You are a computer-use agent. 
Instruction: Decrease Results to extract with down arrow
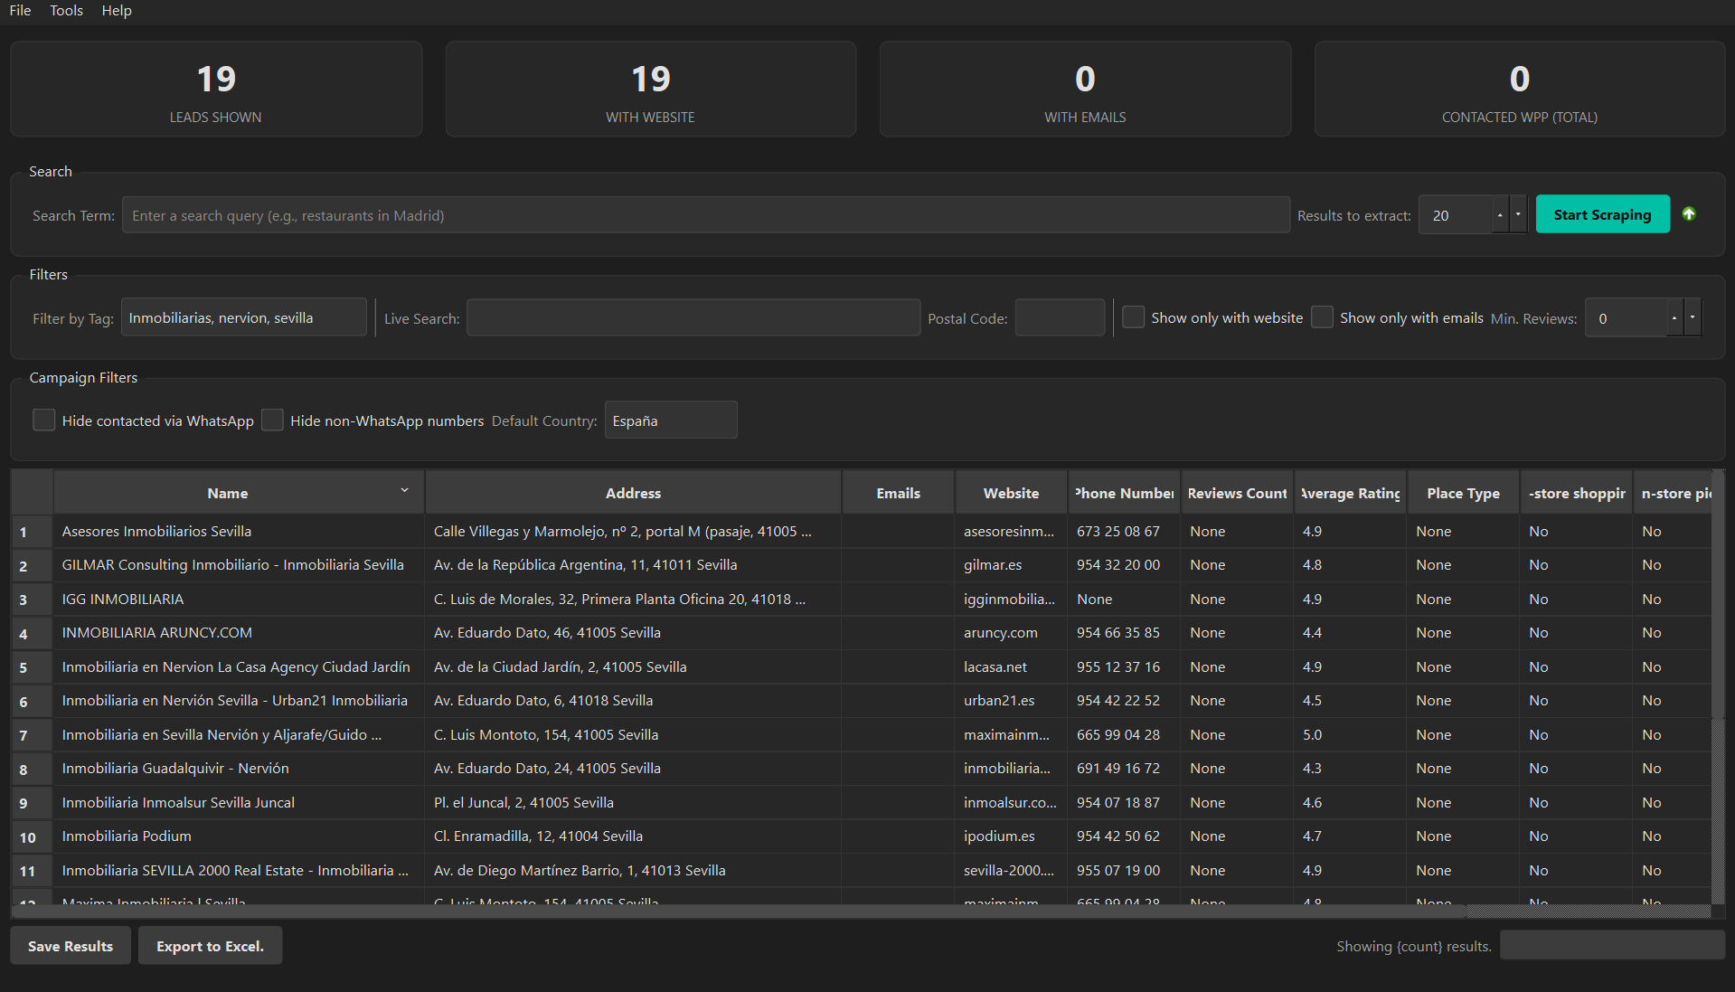[x=1518, y=215]
